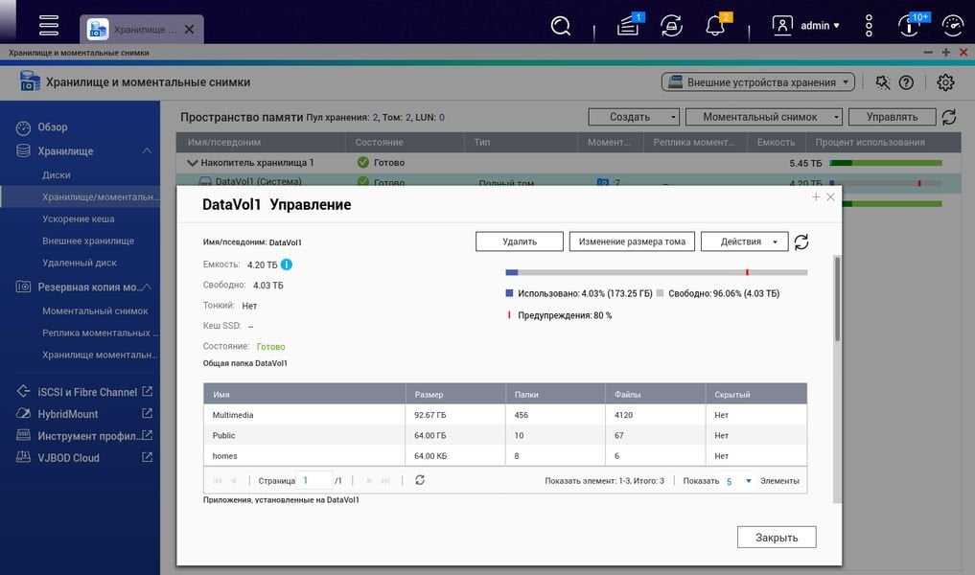Expand the Действия dropdown
Image resolution: width=975 pixels, height=575 pixels.
point(744,241)
